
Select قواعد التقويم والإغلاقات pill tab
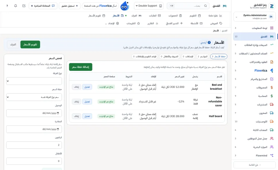point(145,56)
